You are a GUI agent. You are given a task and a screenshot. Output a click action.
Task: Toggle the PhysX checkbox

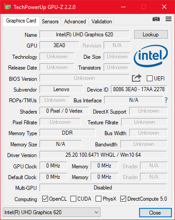[98, 199]
